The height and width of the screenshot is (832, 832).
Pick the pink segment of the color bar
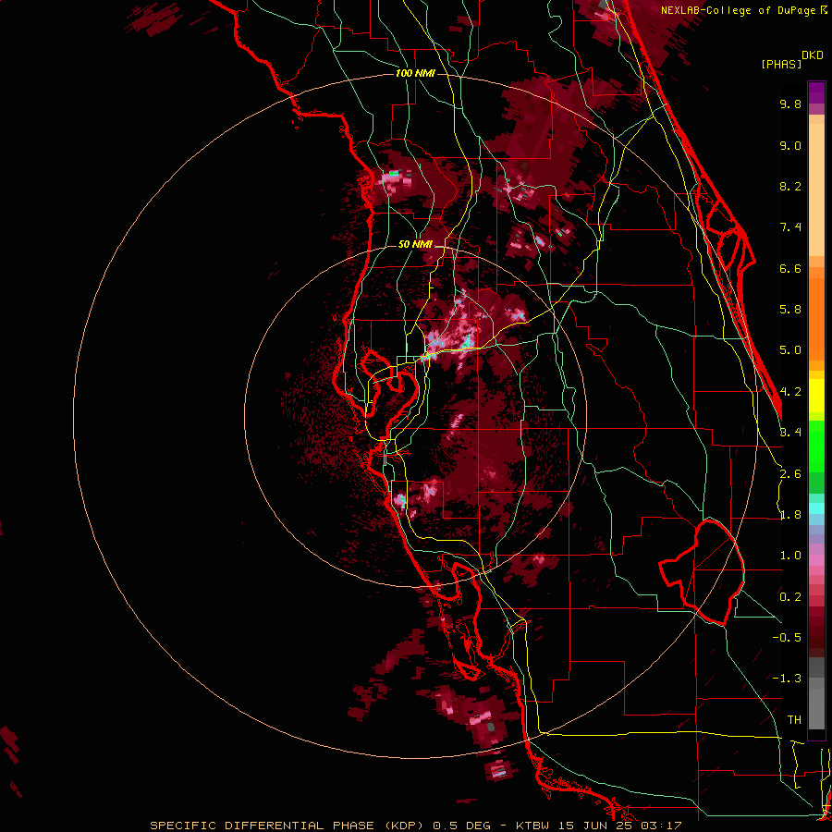tap(816, 560)
